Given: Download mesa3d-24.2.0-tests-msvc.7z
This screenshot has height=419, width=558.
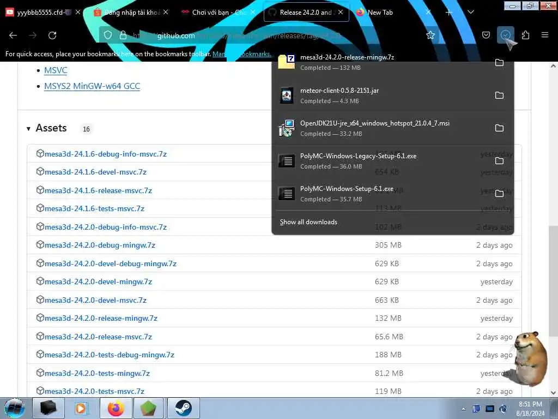Looking at the screenshot, I should pos(94,391).
